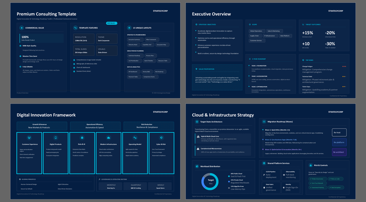This screenshot has width=366, height=202.
Task: Click the layers icon next to 15 Unique Layouts
Action: pyautogui.click(x=129, y=28)
